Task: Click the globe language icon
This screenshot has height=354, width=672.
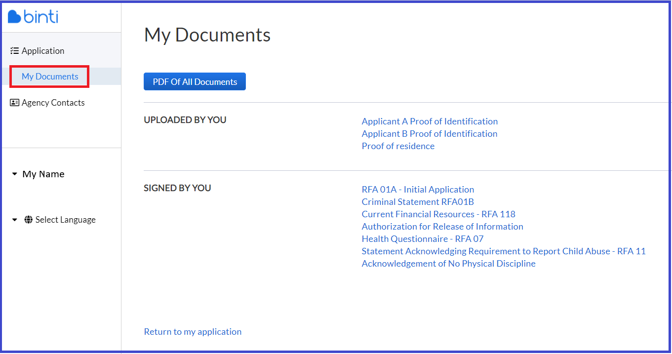Action: coord(29,220)
